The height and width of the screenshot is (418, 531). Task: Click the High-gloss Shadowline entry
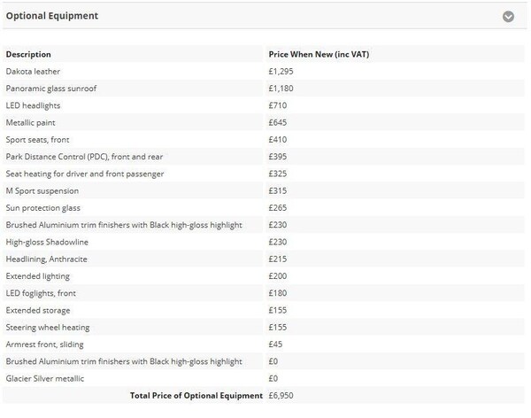tap(47, 242)
